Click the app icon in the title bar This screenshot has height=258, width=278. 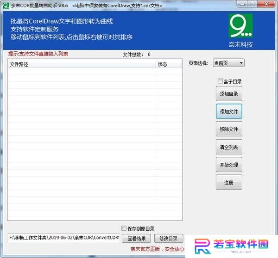6,6
